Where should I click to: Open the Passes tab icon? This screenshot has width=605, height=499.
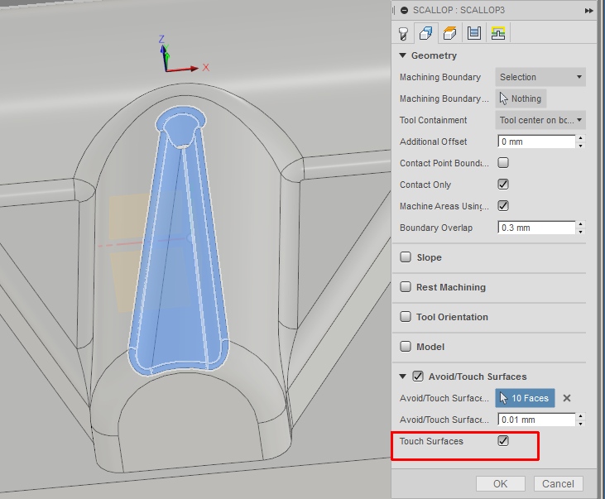(x=473, y=33)
